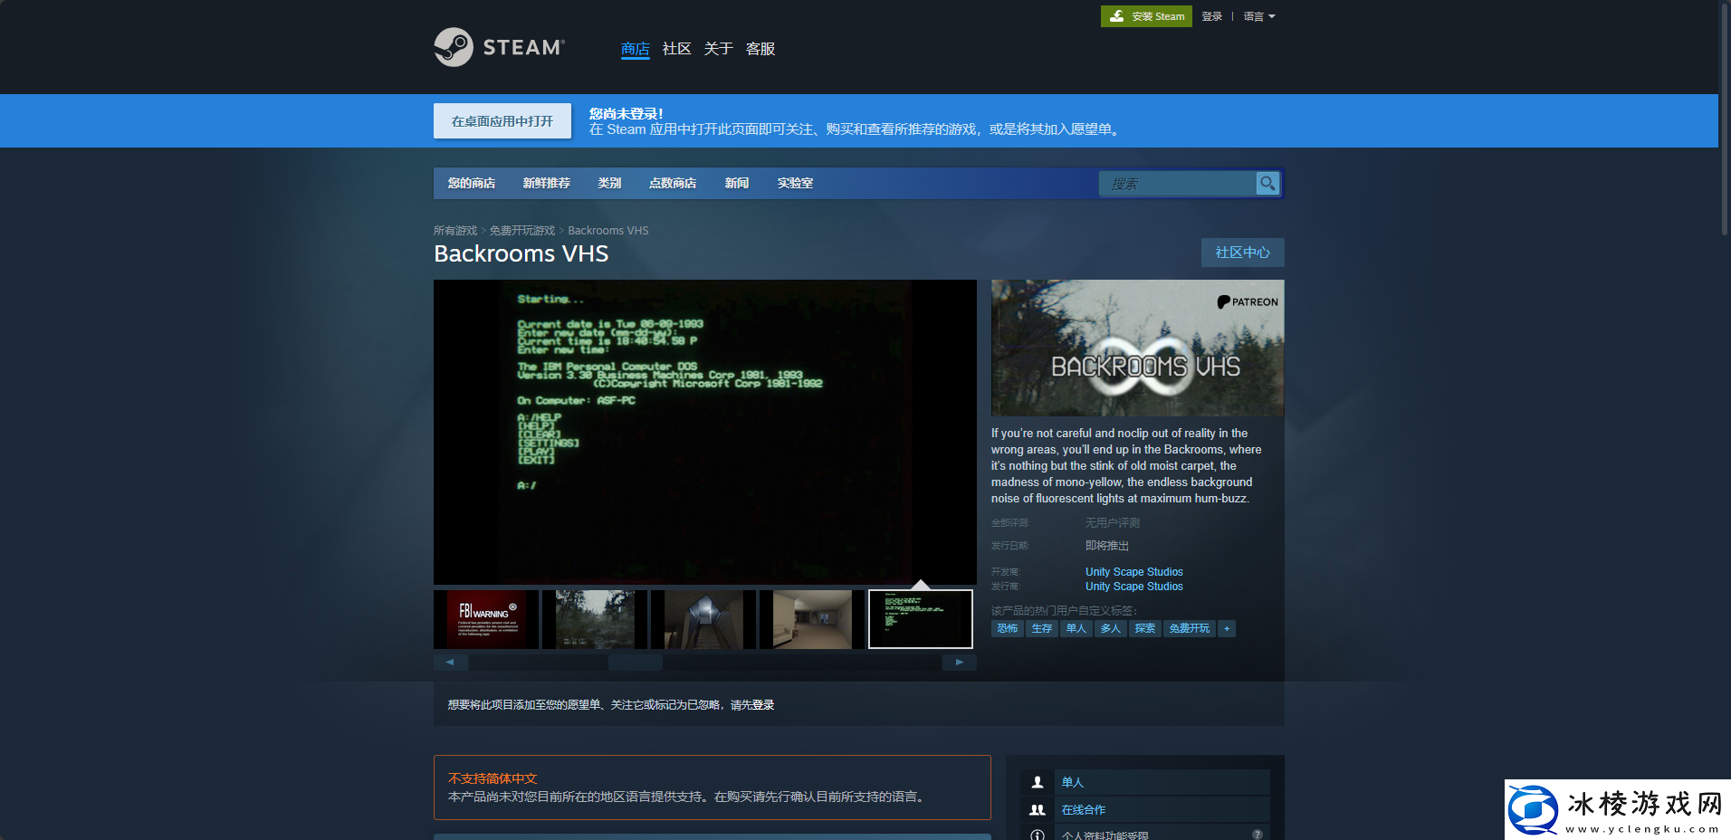The width and height of the screenshot is (1731, 840).
Task: Click the Patreon logo on game banner
Action: (x=1248, y=302)
